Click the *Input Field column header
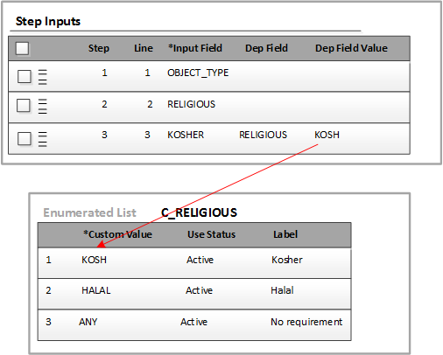The image size is (443, 355). [195, 48]
